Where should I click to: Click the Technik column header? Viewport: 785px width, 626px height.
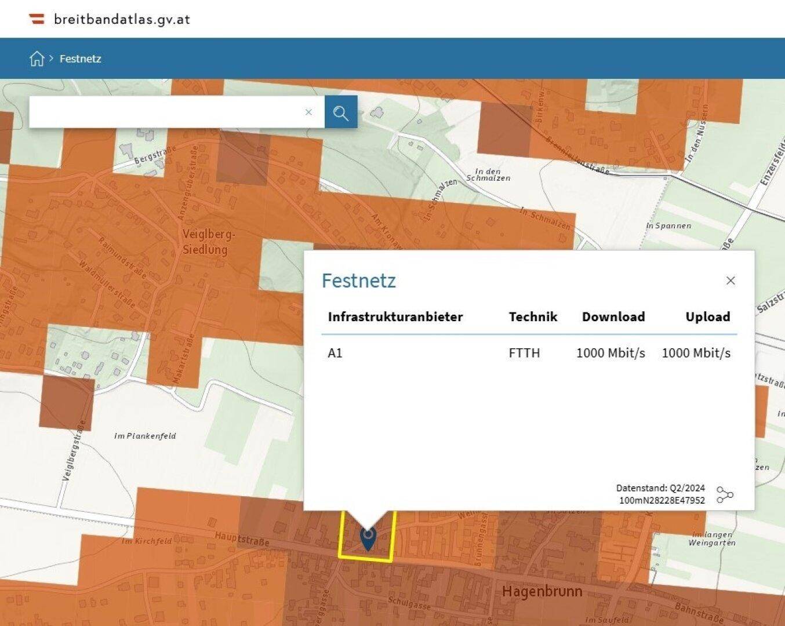tap(533, 317)
